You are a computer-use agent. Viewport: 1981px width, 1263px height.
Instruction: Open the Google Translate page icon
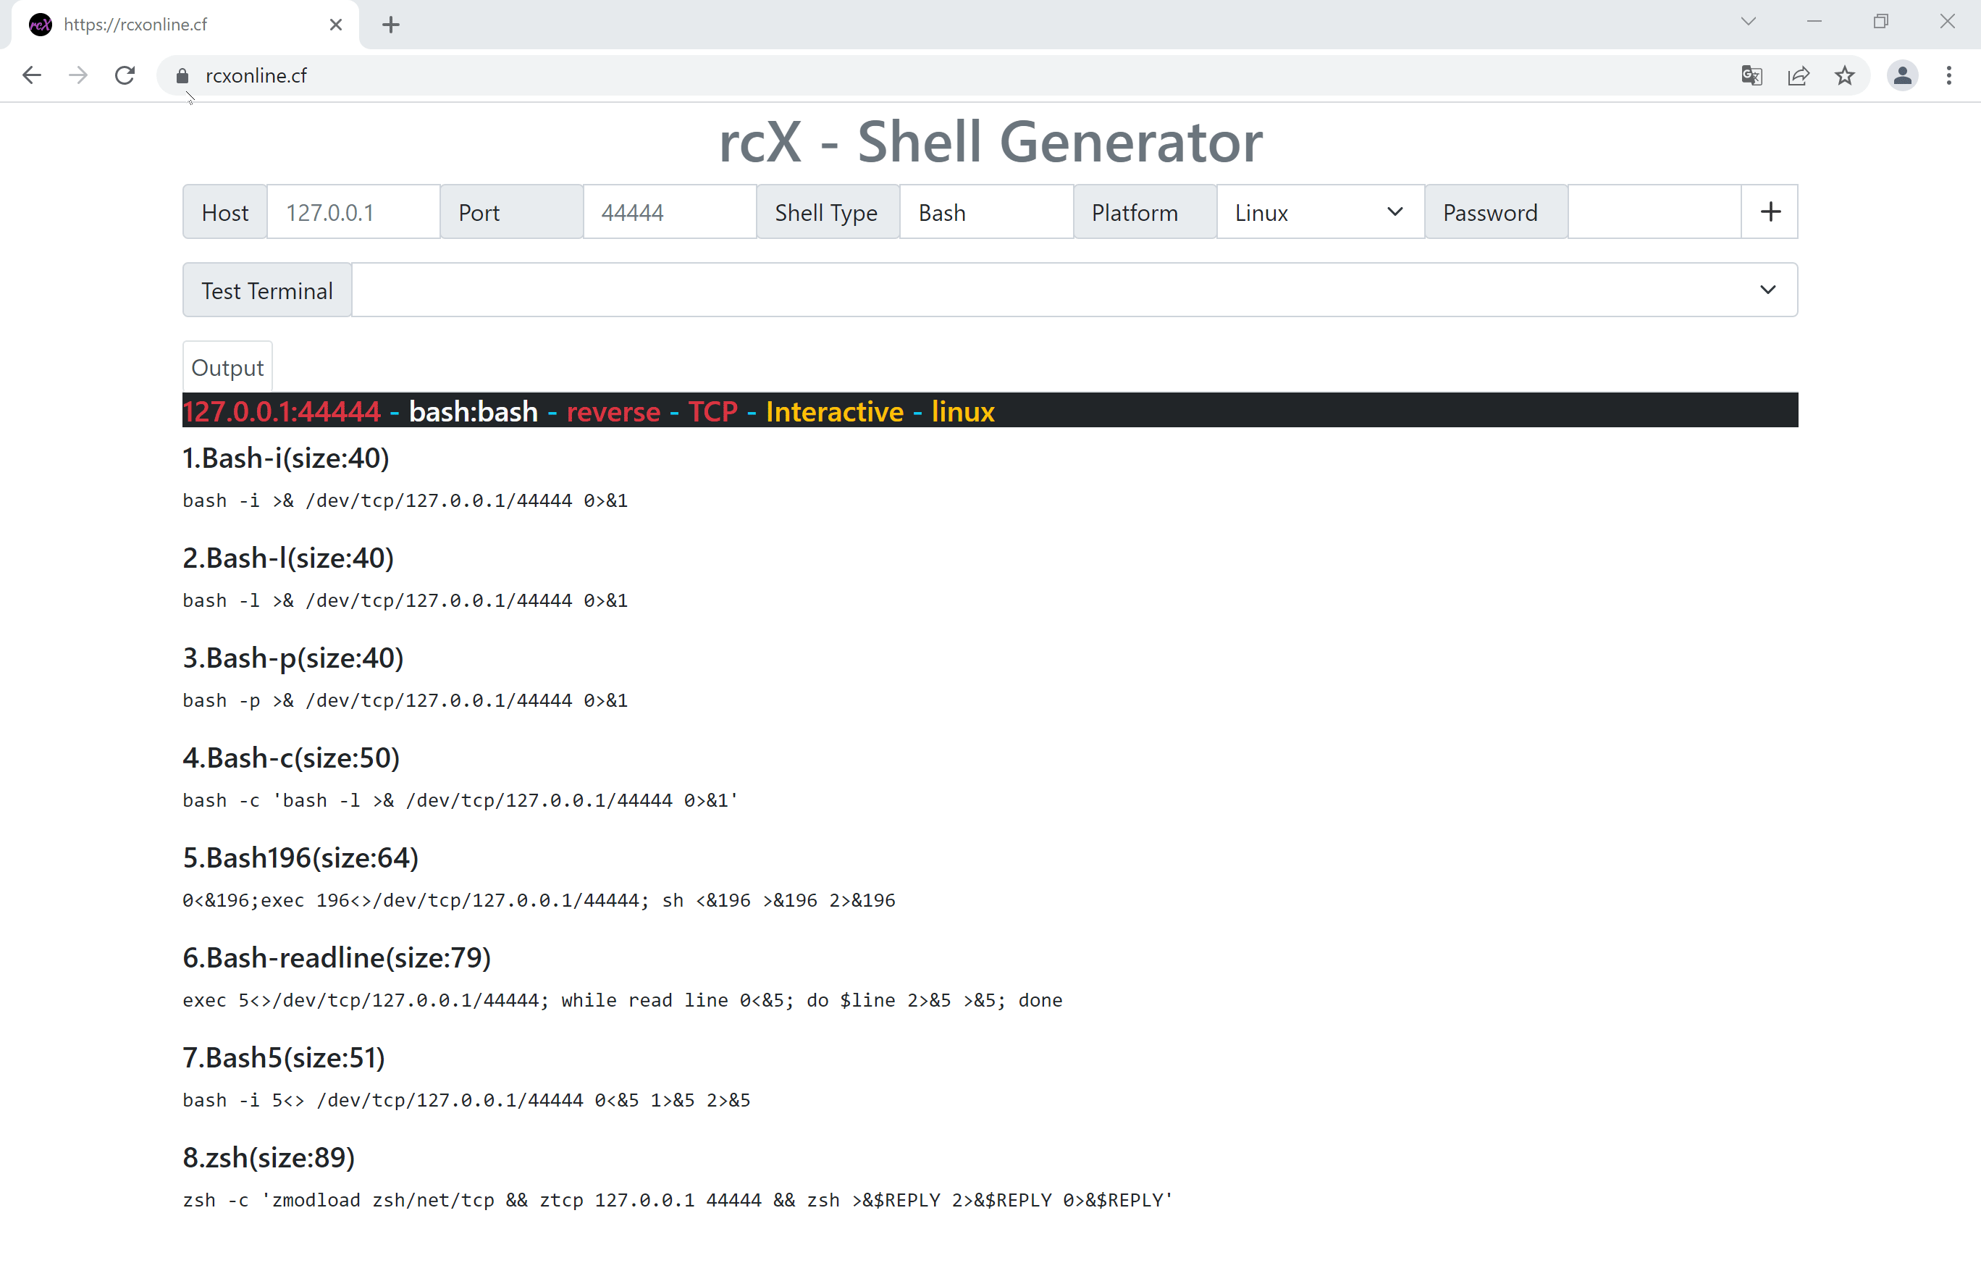[1751, 76]
